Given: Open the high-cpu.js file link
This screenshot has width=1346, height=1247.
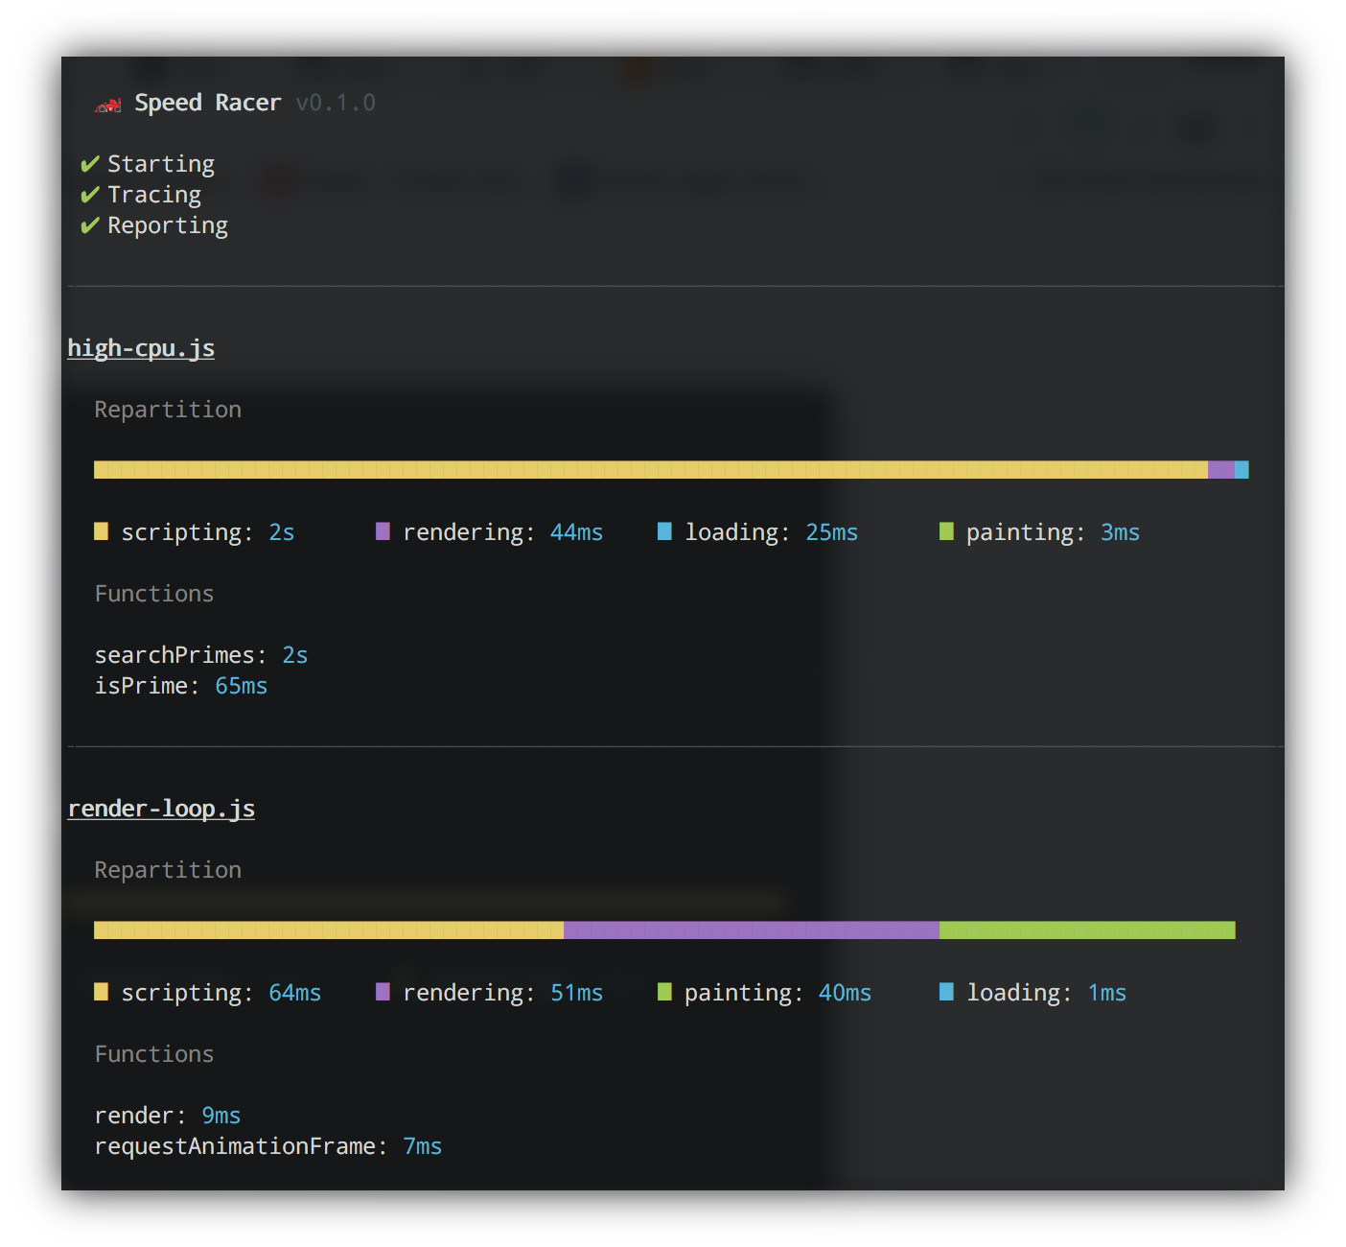Looking at the screenshot, I should [x=141, y=348].
